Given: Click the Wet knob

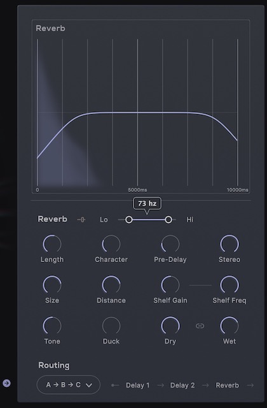Looking at the screenshot, I should click(x=229, y=326).
